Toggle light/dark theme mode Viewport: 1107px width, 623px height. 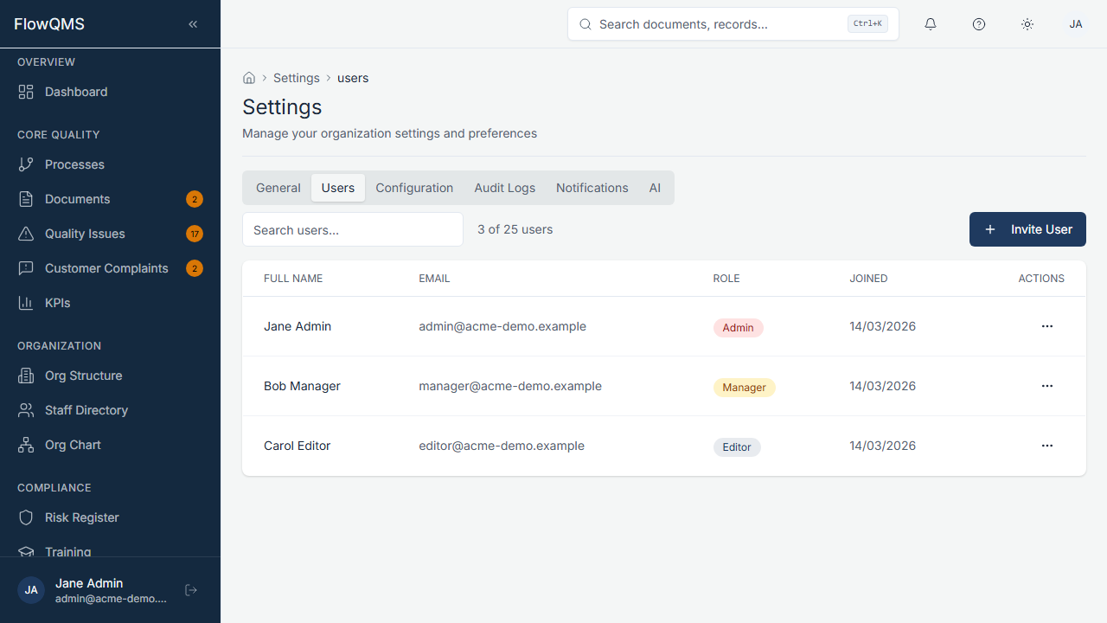[1027, 23]
